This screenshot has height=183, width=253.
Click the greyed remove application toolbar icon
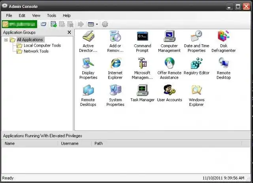click(70, 24)
